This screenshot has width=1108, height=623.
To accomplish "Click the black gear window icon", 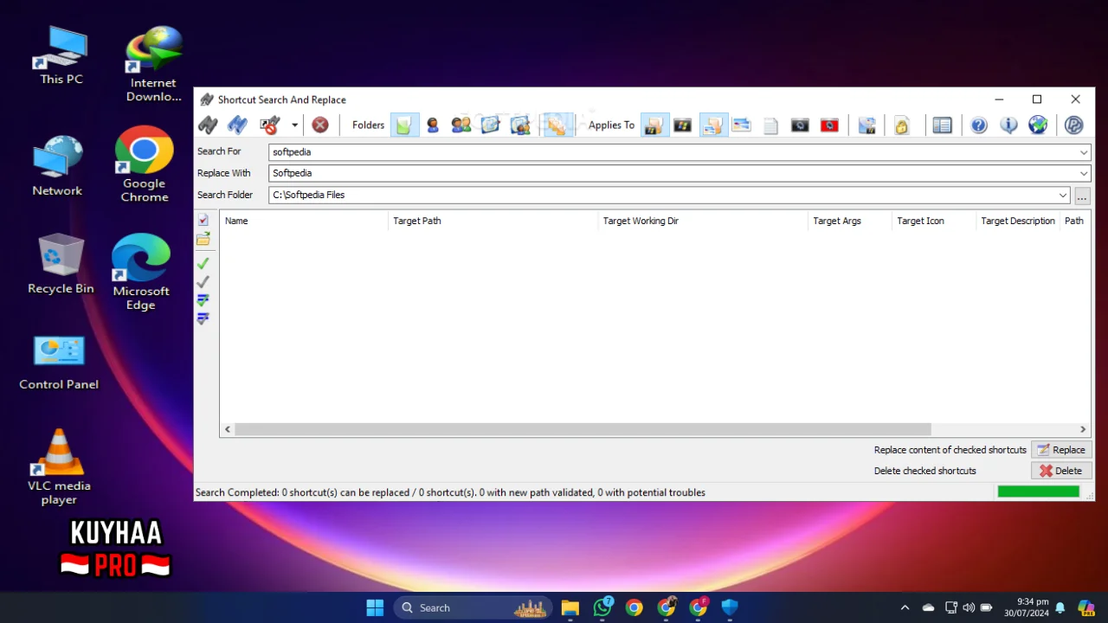I will coord(800,125).
